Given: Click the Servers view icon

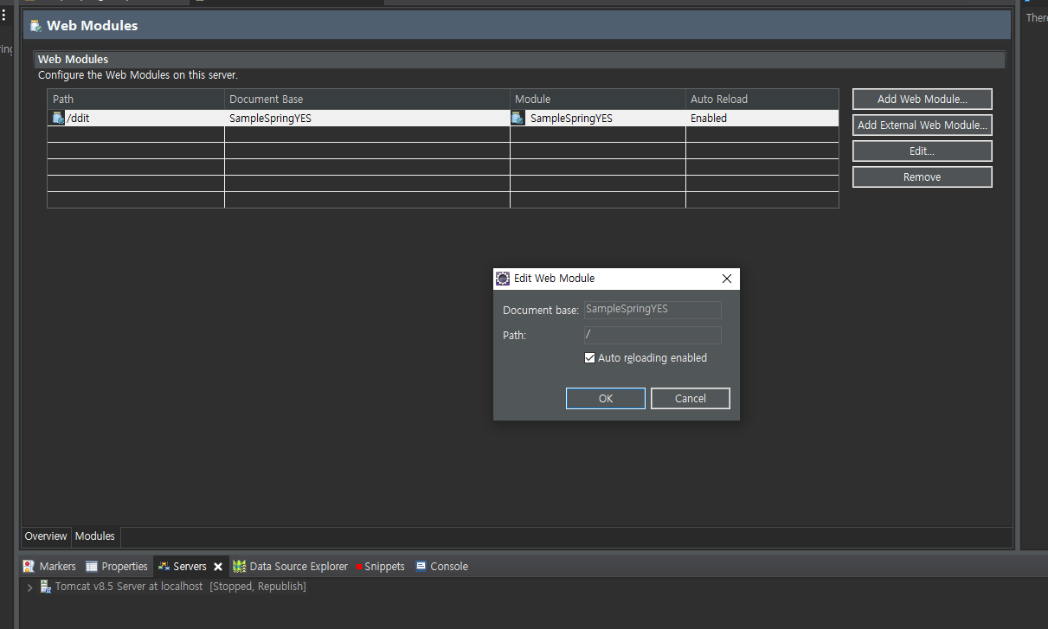Looking at the screenshot, I should point(164,567).
